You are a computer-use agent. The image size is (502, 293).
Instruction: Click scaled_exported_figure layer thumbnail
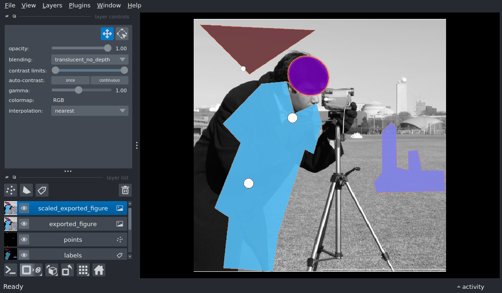pos(11,208)
